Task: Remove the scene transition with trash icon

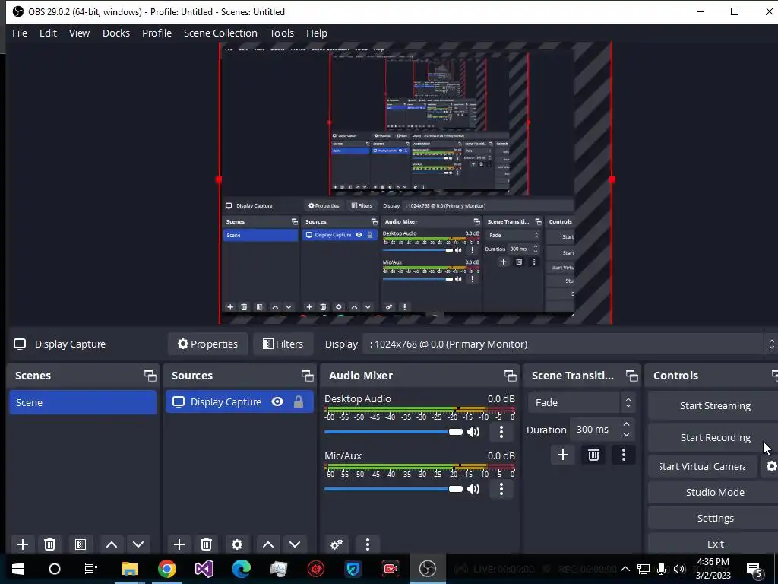Action: click(593, 455)
